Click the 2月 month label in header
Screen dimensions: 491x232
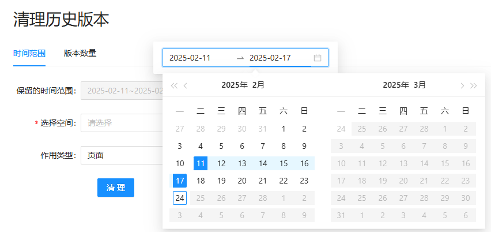(x=259, y=85)
